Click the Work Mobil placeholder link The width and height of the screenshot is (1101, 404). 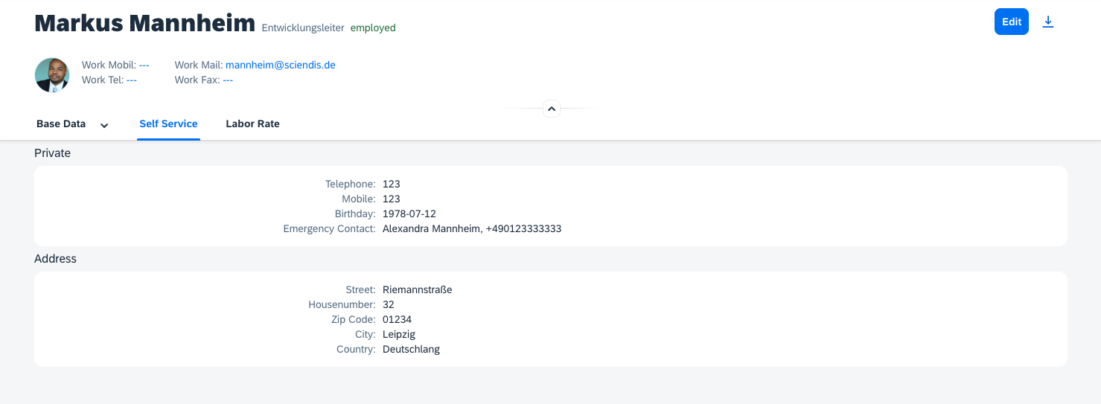coord(144,65)
